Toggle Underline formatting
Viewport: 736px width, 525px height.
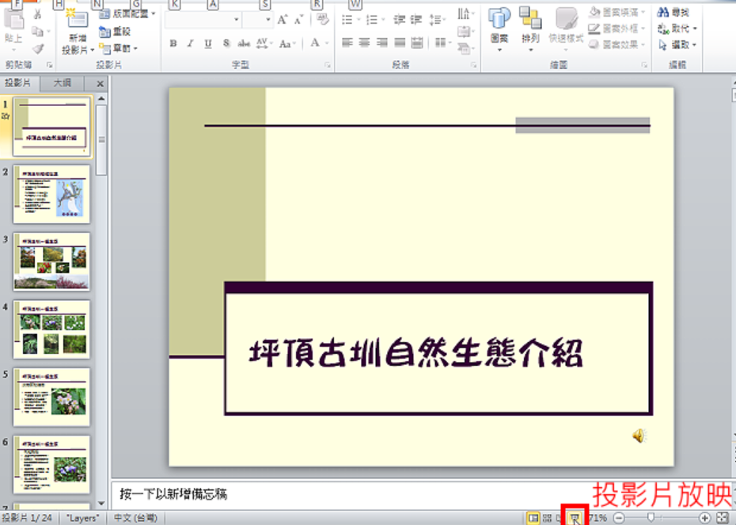click(208, 44)
